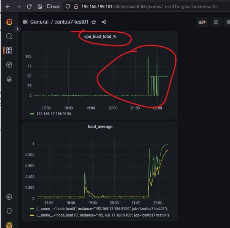
Task: Click the centos7-test01 dashboard title
Action: (x=71, y=22)
